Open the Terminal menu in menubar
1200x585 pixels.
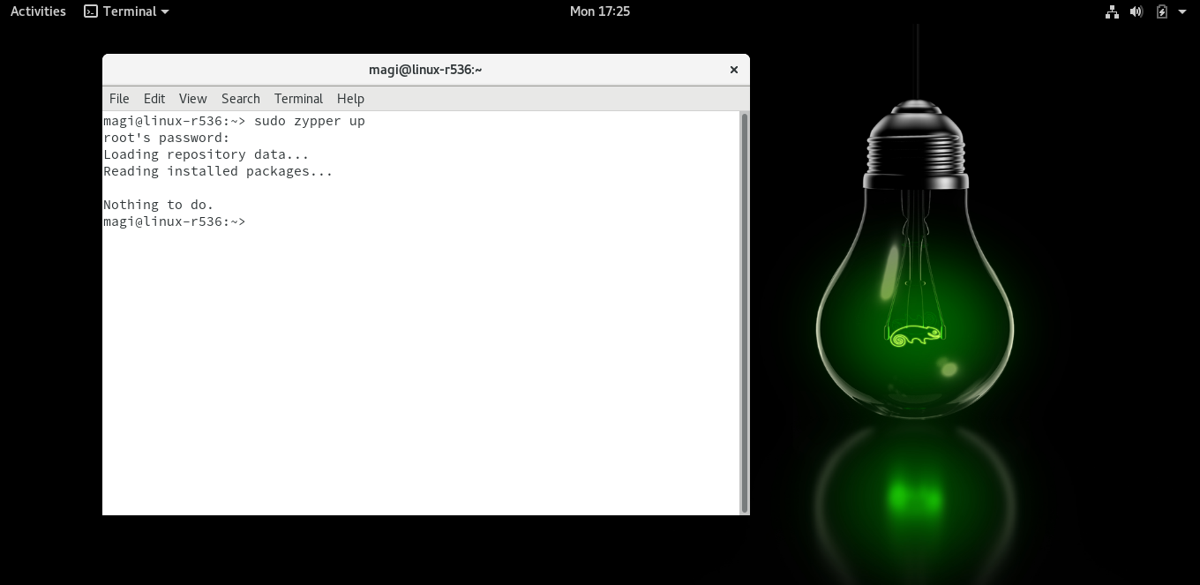tap(298, 98)
